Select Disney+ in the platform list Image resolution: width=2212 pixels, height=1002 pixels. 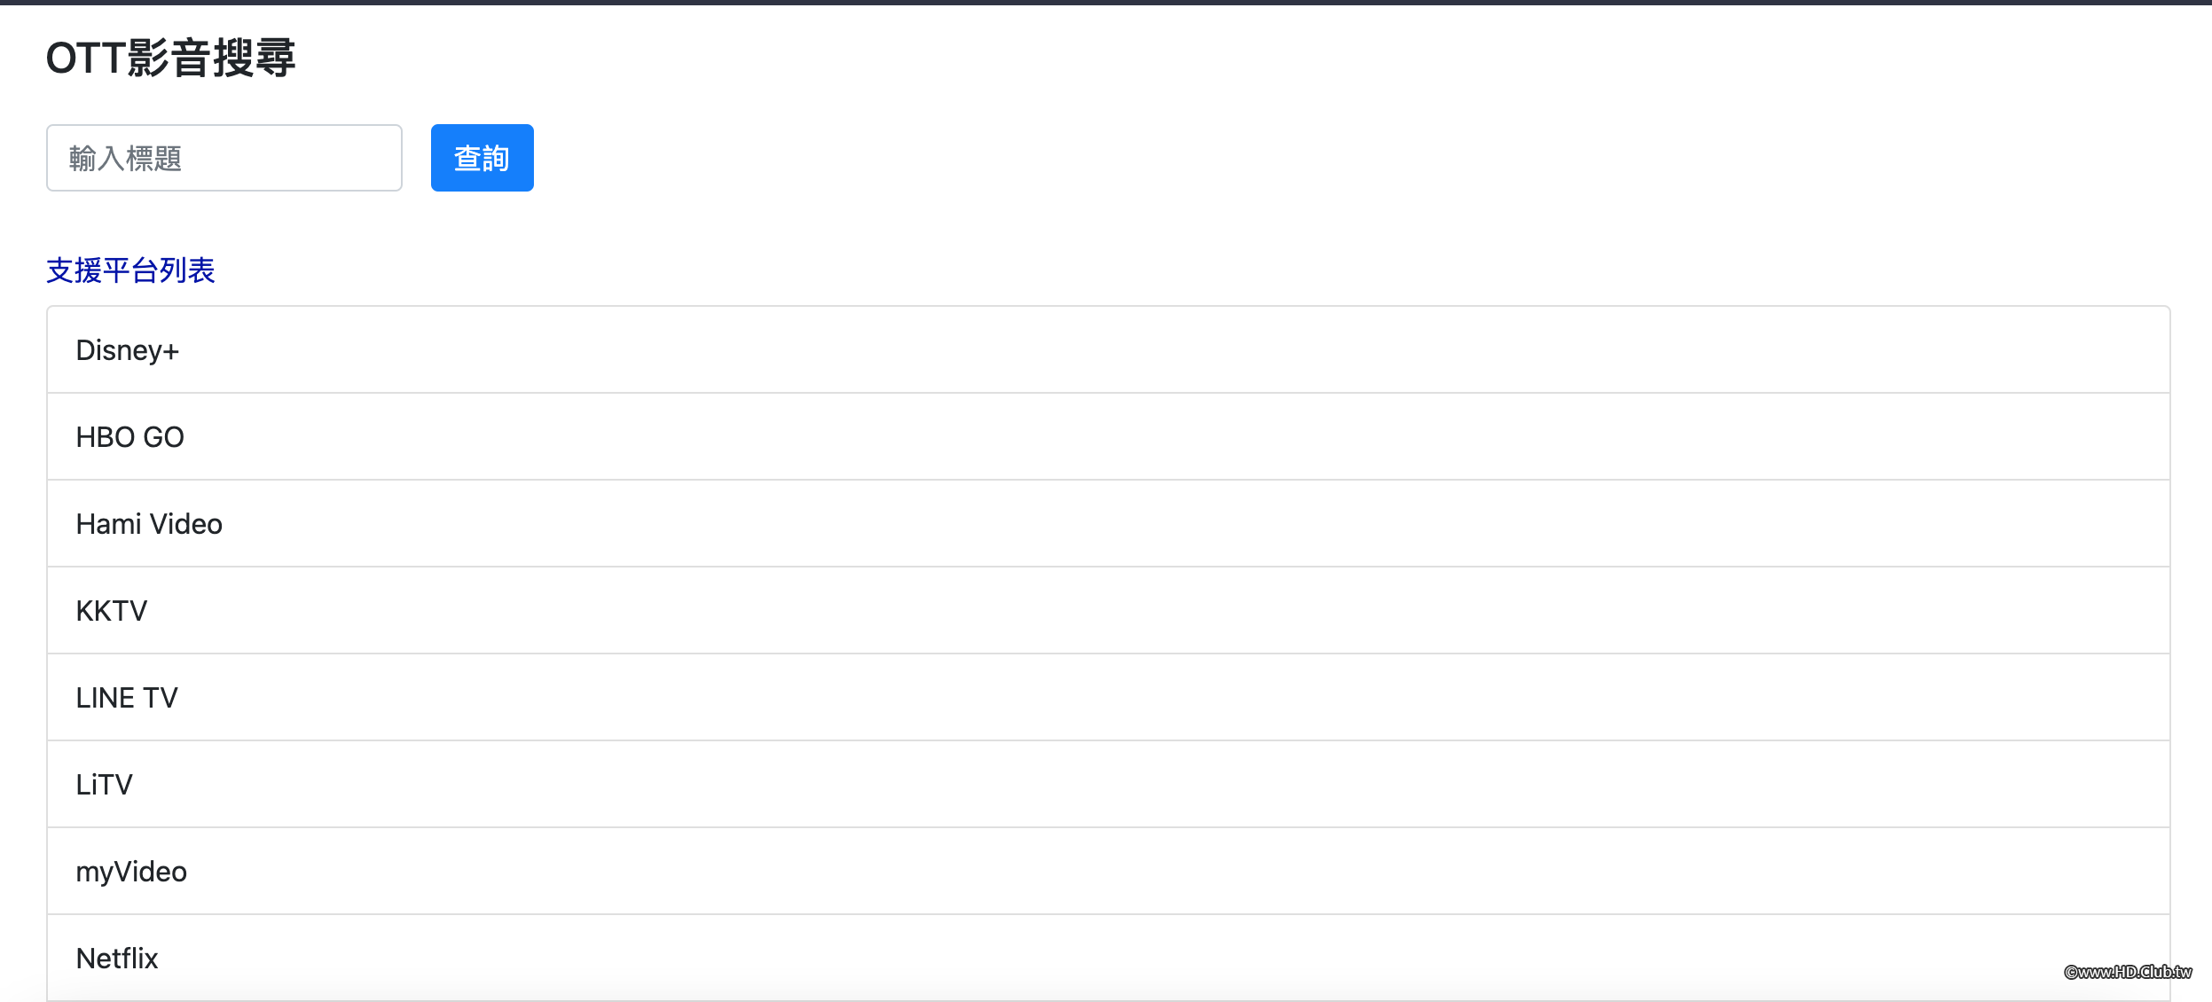[1108, 350]
